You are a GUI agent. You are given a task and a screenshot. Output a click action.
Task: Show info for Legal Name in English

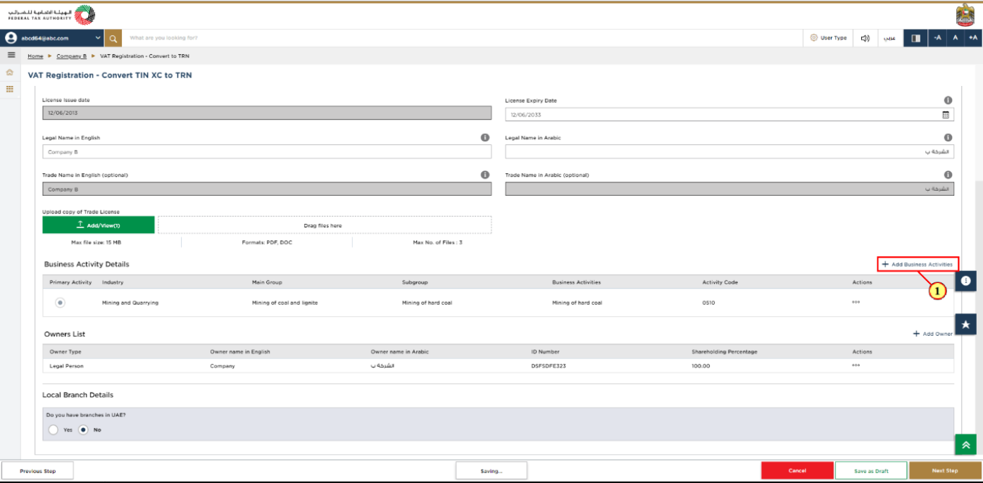pos(485,137)
